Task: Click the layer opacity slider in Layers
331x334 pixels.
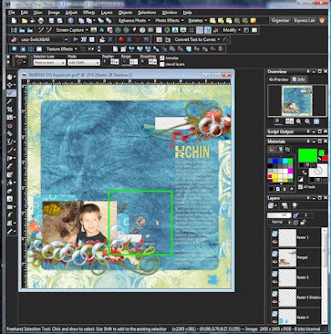Action: [x=279, y=215]
